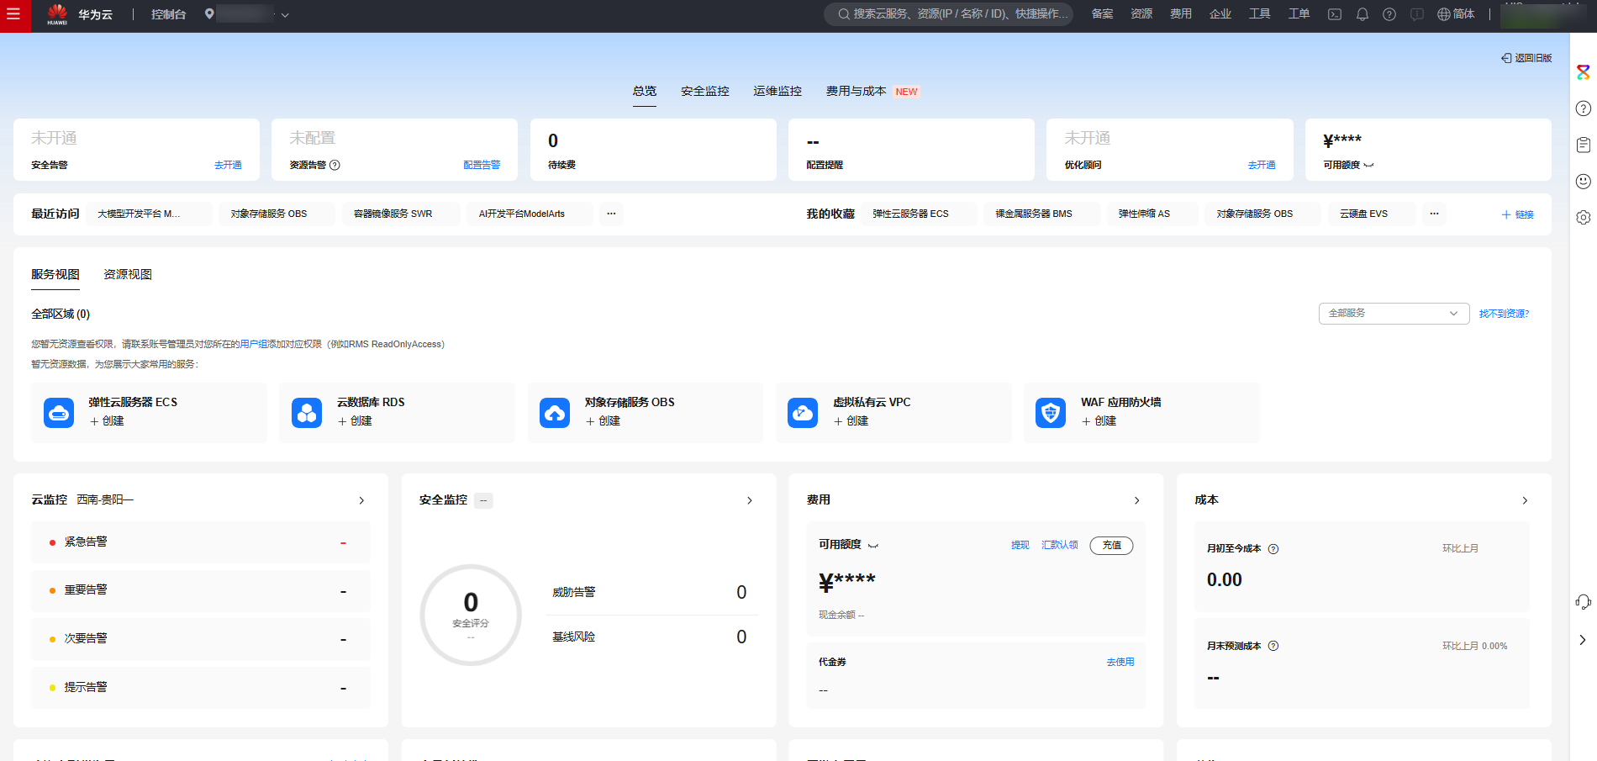Screen dimensions: 1597x761
Task: Expand the 云监控 panel arrow
Action: tap(362, 500)
